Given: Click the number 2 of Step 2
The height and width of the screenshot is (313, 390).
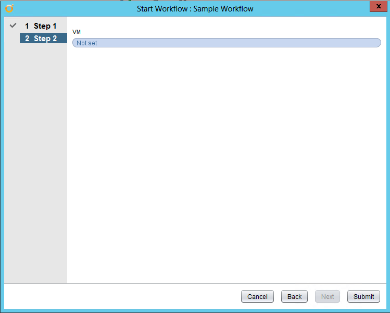Looking at the screenshot, I should 27,39.
